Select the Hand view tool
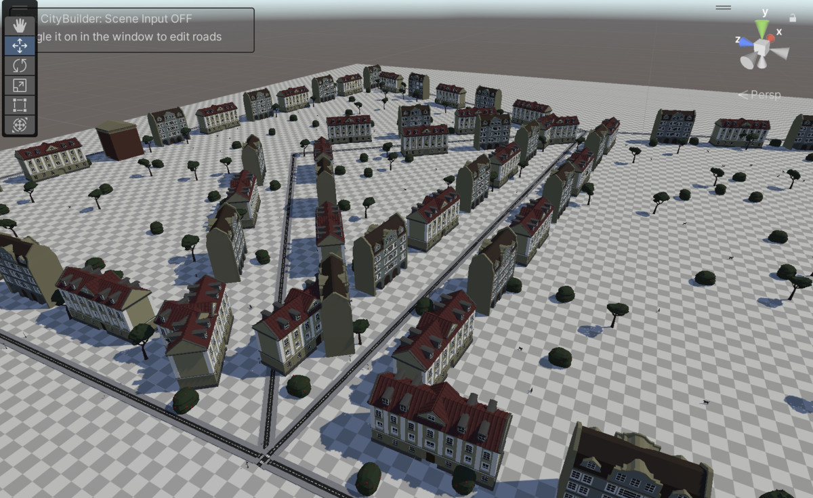 20,26
